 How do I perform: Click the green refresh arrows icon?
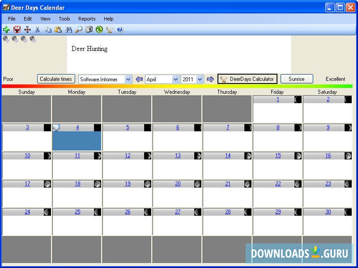pos(99,29)
